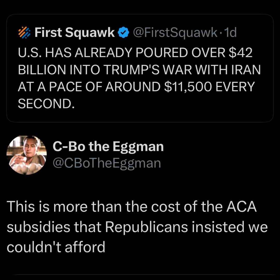Click "couldn't afford" in the reply text
280x280 pixels.
pos(56,247)
